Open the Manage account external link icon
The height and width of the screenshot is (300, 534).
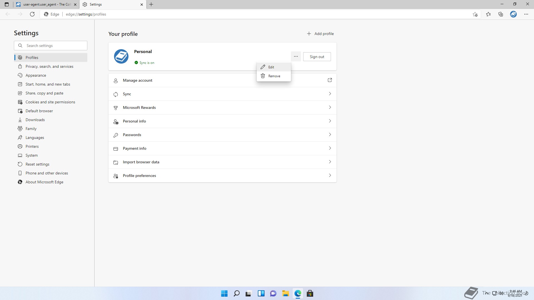coord(330,80)
